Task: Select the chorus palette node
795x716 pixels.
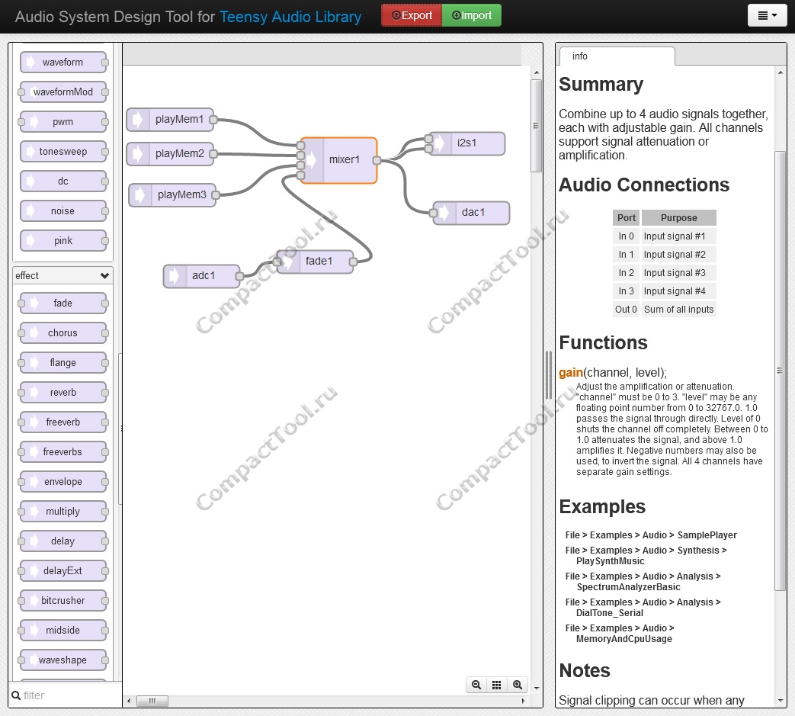Action: coord(63,333)
